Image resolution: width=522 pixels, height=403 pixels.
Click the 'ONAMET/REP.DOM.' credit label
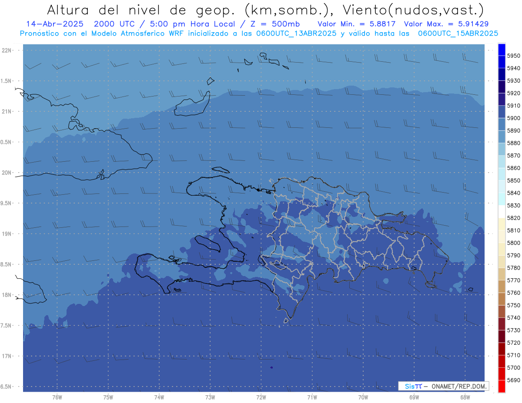pyautogui.click(x=459, y=386)
